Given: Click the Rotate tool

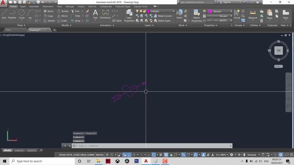Looking at the screenshot, I should point(63,11).
